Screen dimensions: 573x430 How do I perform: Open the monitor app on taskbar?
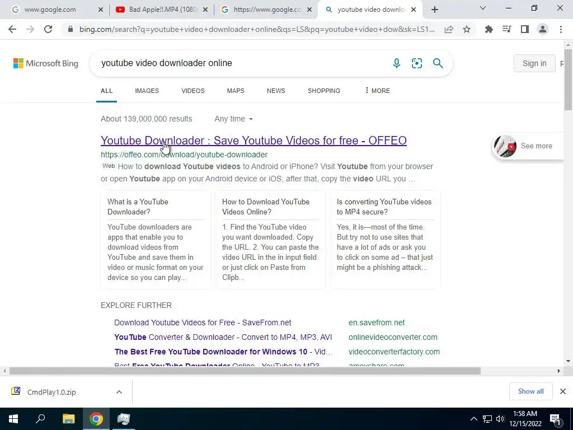click(x=124, y=419)
